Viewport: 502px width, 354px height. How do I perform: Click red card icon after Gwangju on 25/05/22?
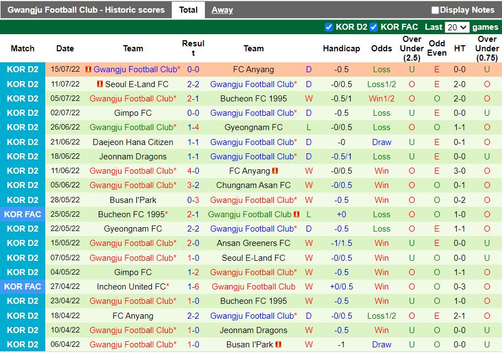click(296, 214)
